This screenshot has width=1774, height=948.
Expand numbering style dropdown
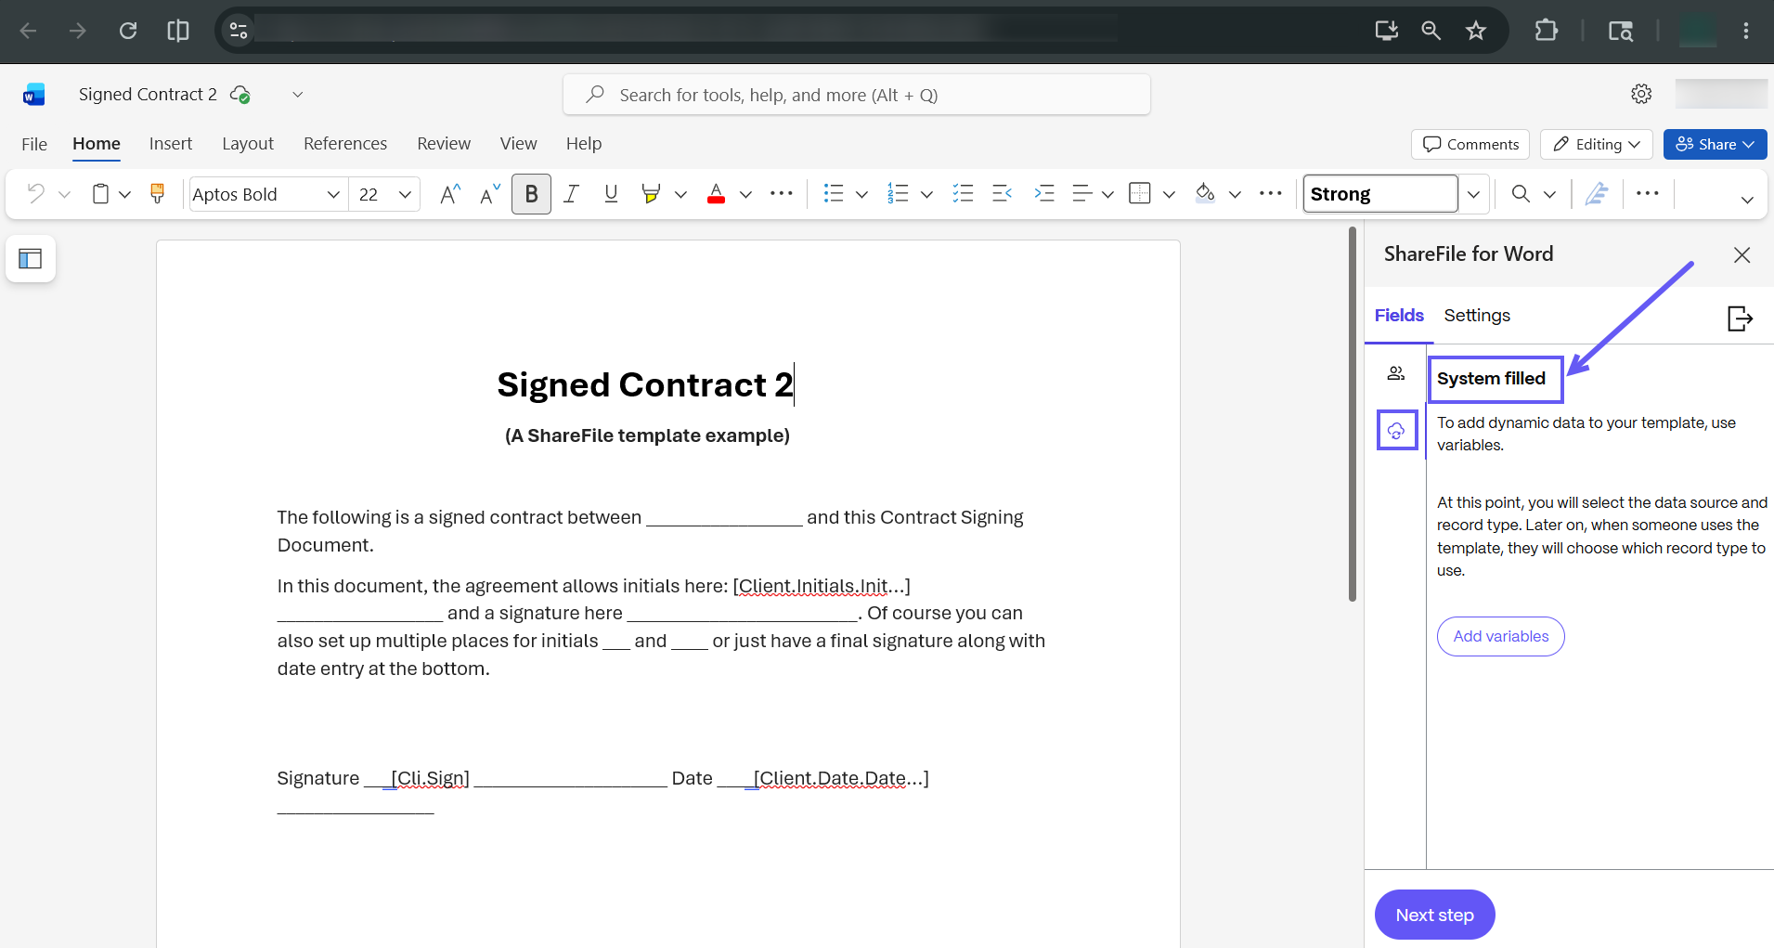[x=926, y=194]
